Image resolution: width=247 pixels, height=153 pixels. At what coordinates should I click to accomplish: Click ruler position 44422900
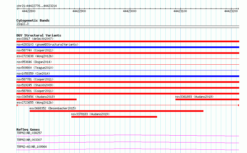[79, 11]
